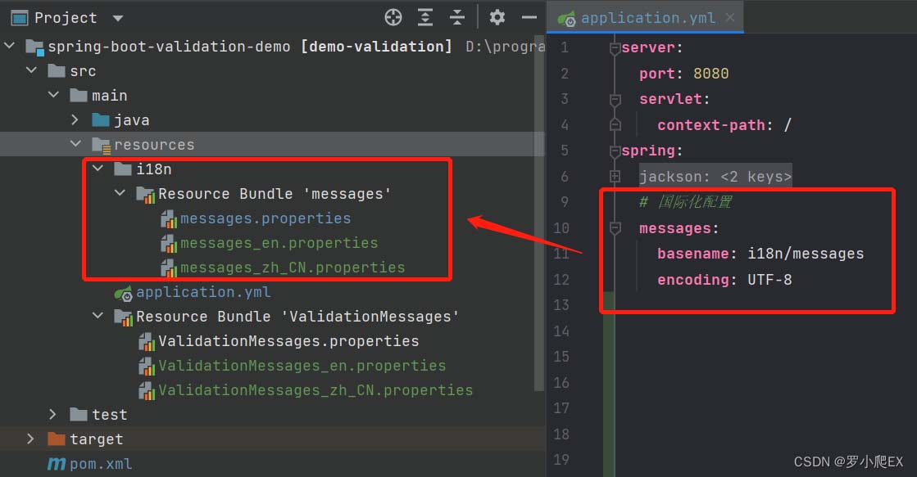
Task: Fold the server block in editor gutter
Action: click(x=615, y=48)
